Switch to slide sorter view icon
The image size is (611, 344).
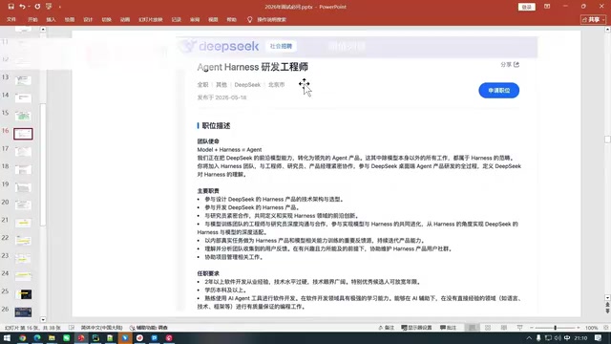click(488, 328)
